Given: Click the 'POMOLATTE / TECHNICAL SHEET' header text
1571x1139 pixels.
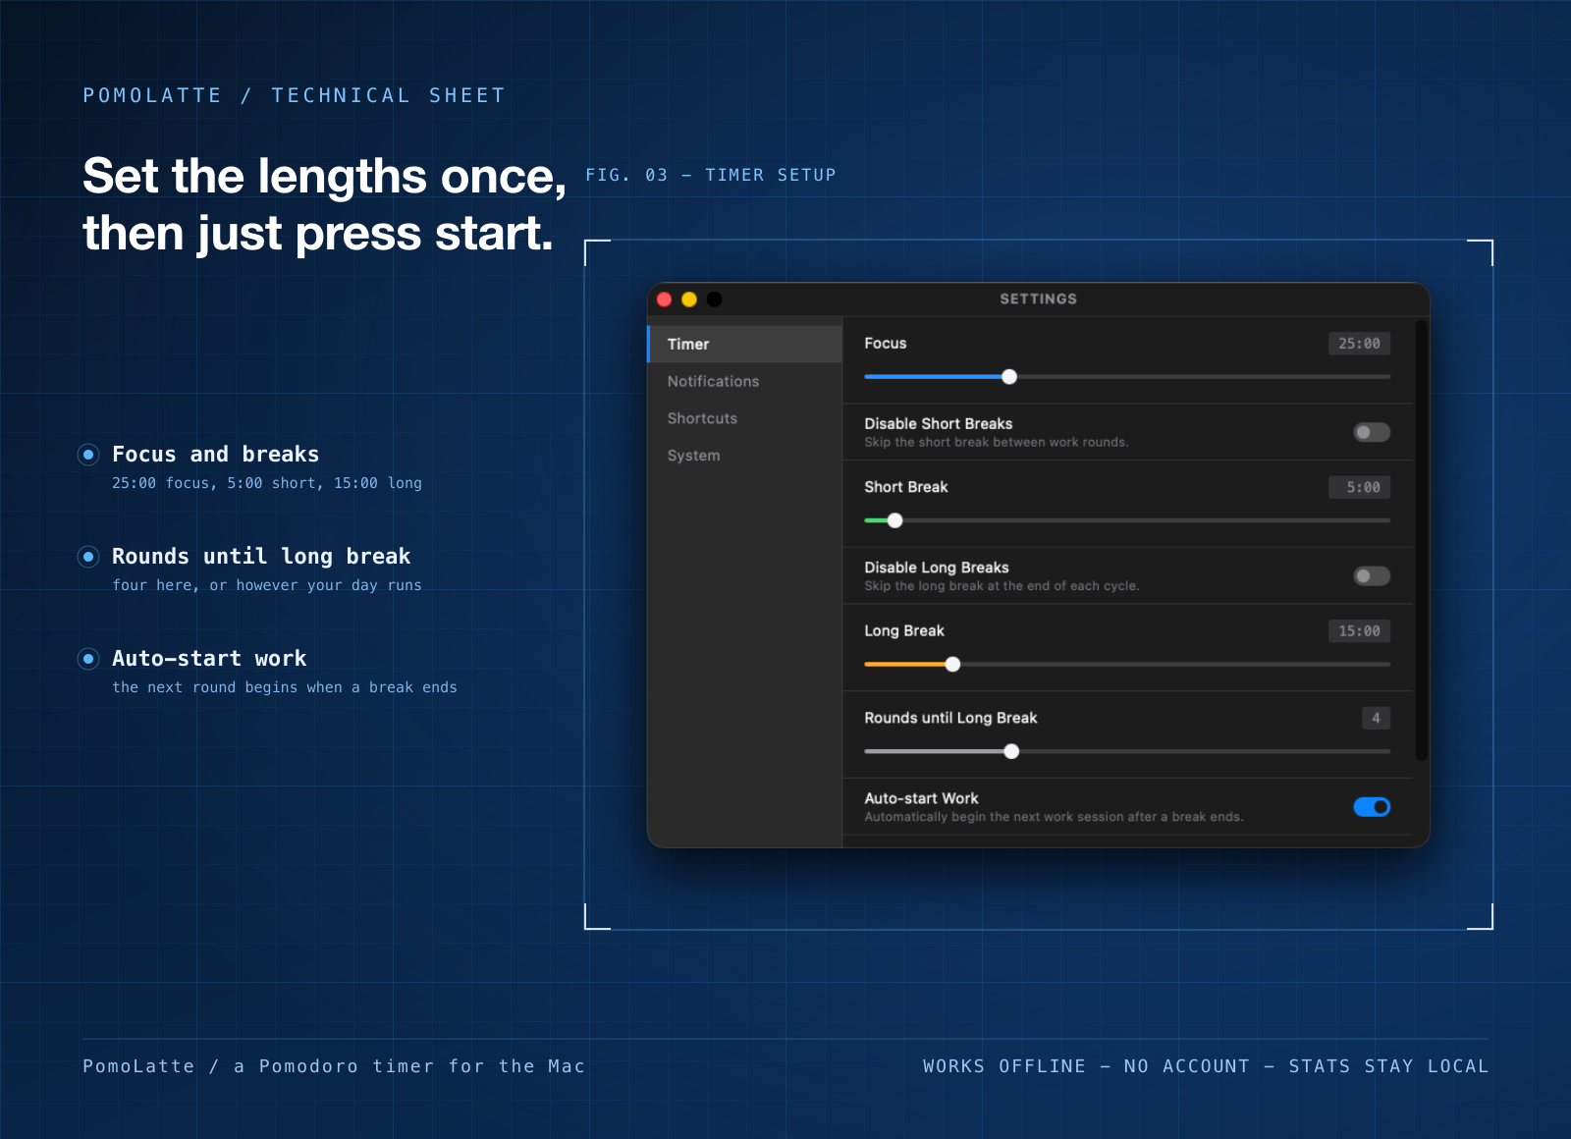Looking at the screenshot, I should 294,95.
